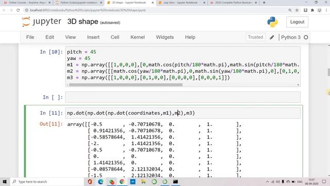This screenshot has height=186, width=330.
Task: Open the Kernel menu
Action: click(x=138, y=37)
